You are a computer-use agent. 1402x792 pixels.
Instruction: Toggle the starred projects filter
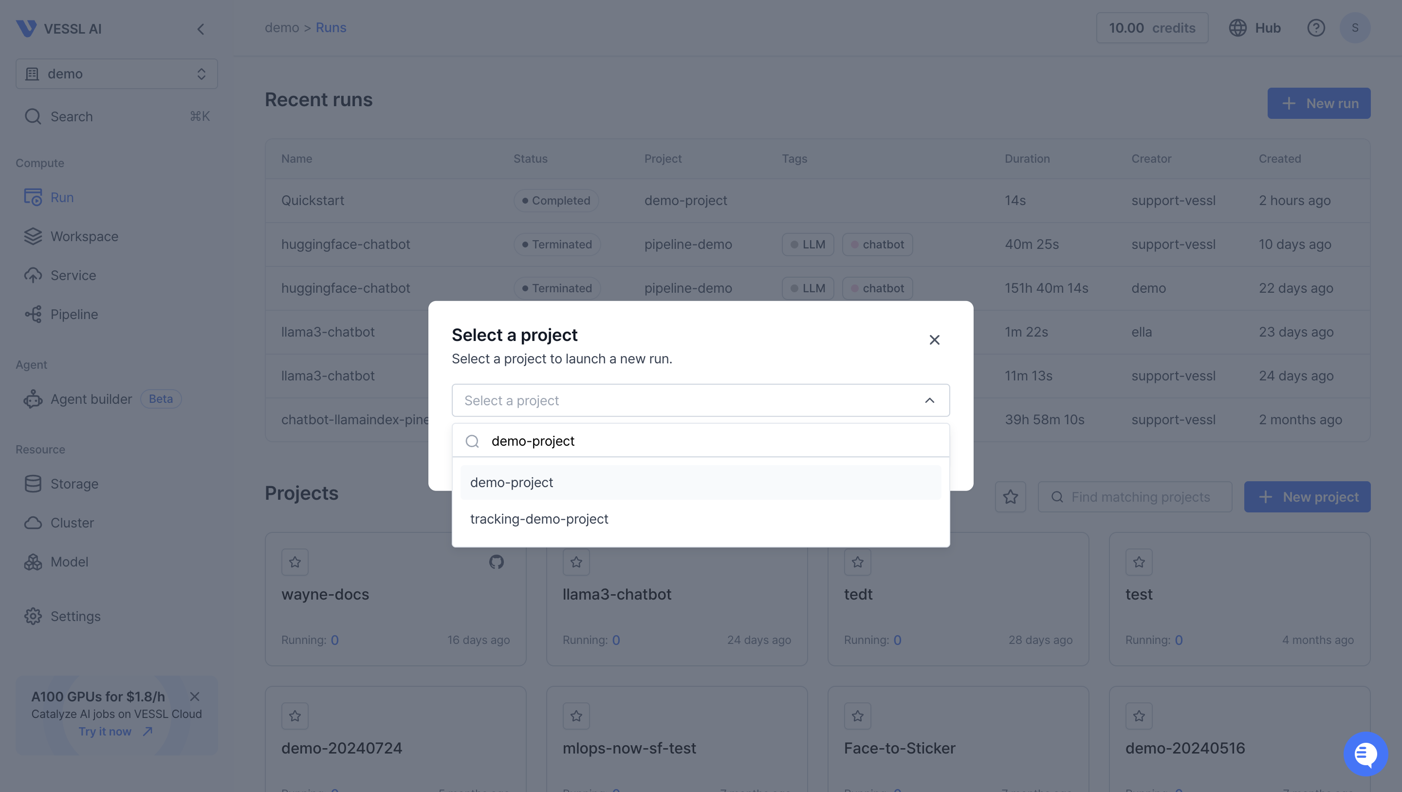coord(1011,497)
